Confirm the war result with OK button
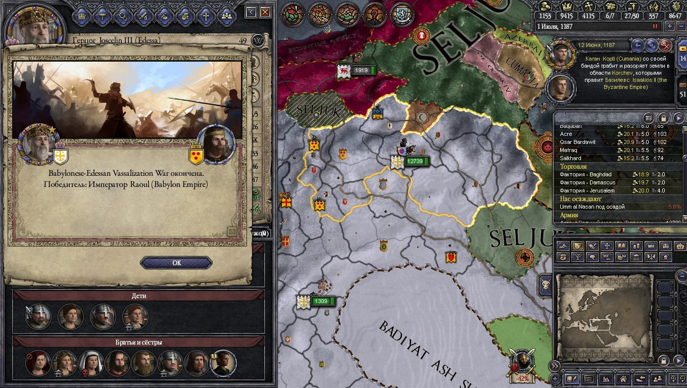Viewport: 687px width, 388px height. point(176,263)
